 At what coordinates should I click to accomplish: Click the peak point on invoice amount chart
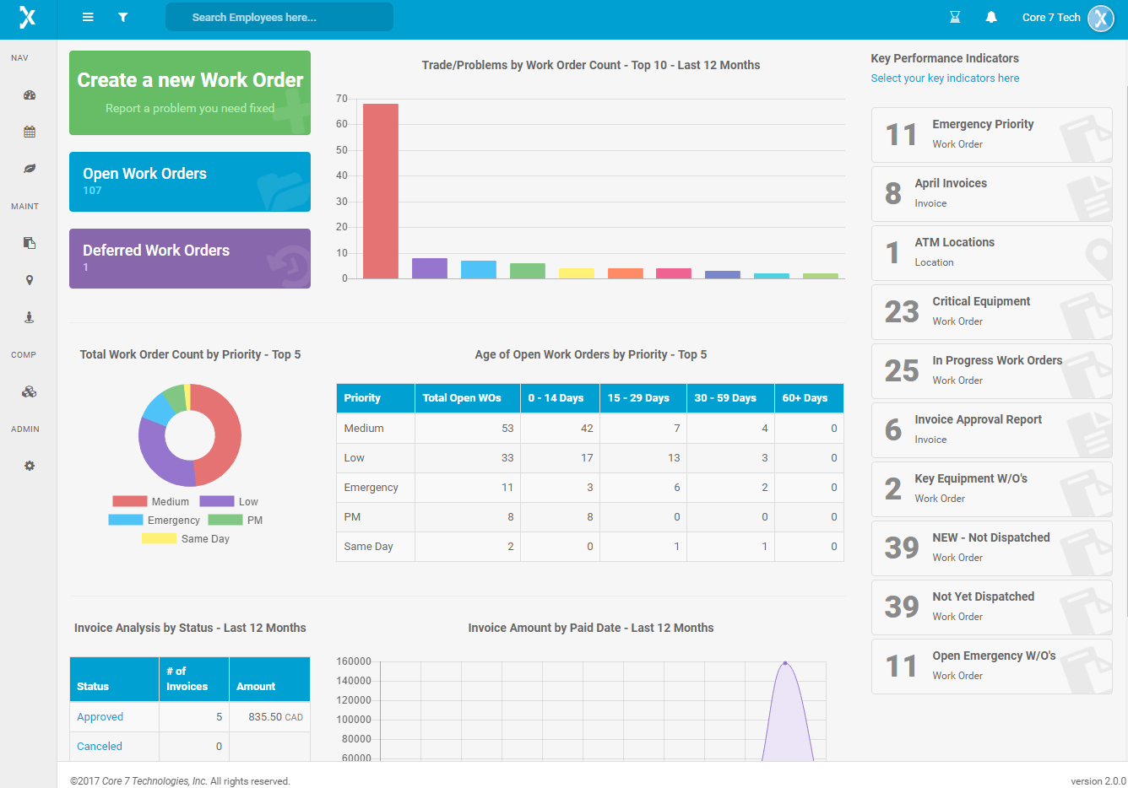785,663
